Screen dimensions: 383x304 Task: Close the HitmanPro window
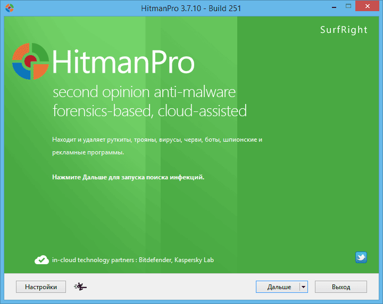pyautogui.click(x=367, y=6)
